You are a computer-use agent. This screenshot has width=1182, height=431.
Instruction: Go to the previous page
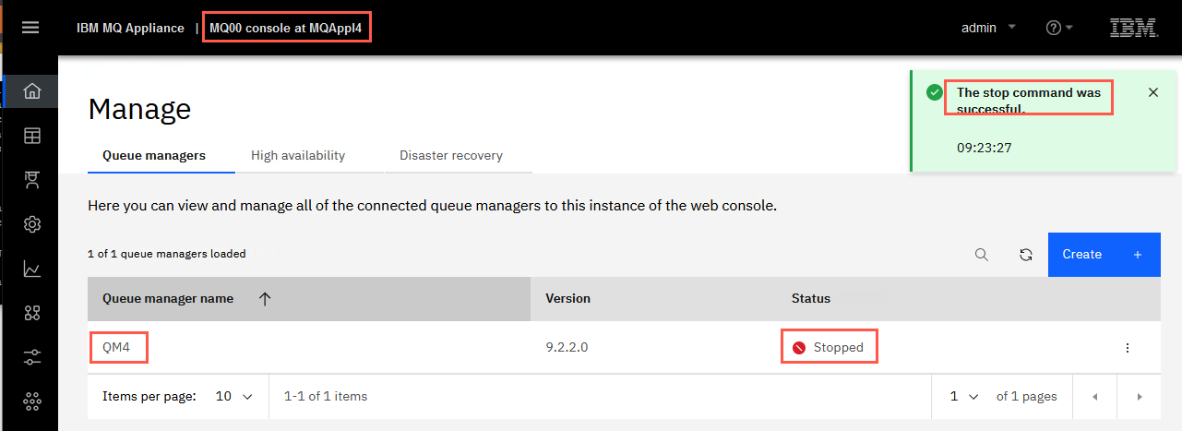point(1095,397)
